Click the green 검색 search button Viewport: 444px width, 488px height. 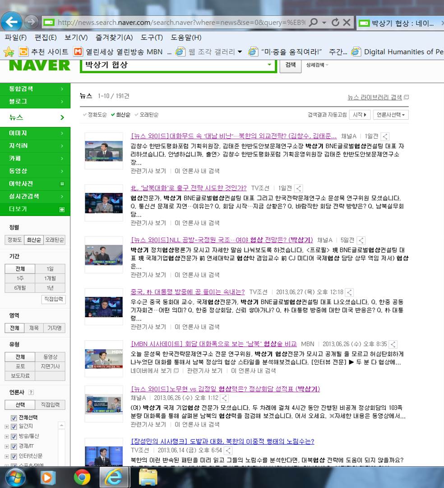point(291,65)
